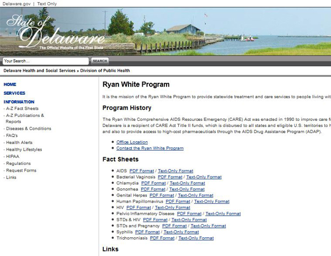
Task: Open Human Papillomavirus PDF Format link
Action: pos(178,201)
